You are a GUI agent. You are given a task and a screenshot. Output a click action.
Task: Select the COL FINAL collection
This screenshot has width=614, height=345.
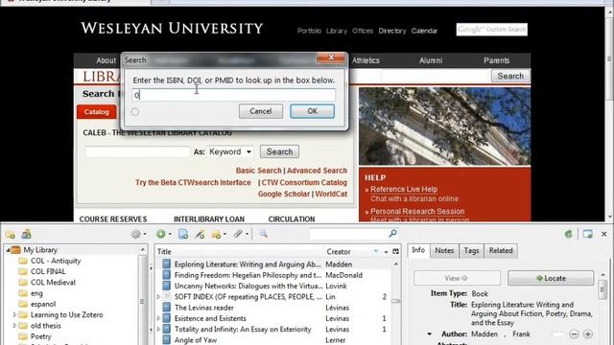(48, 271)
